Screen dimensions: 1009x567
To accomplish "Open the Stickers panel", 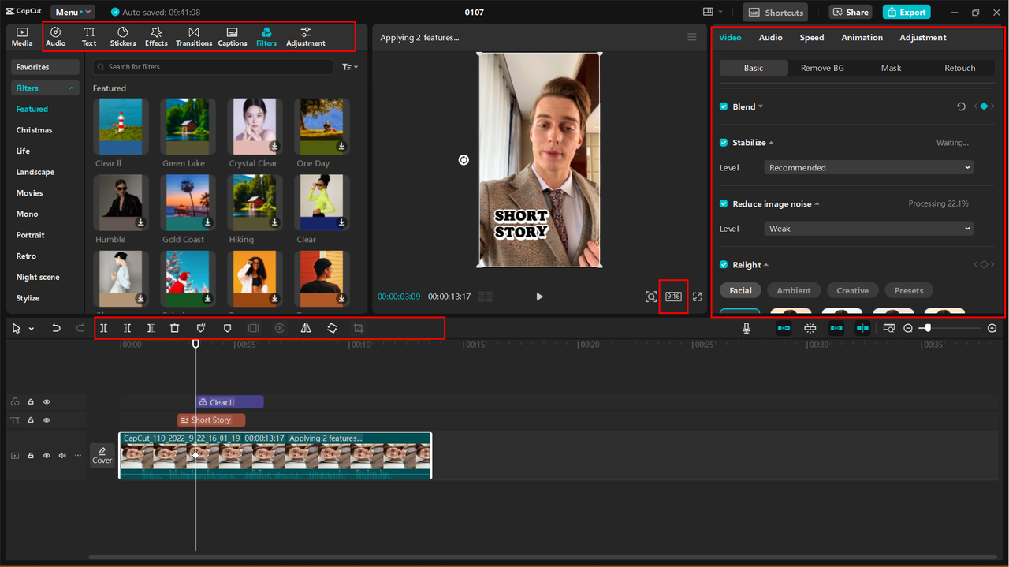I will [x=123, y=36].
